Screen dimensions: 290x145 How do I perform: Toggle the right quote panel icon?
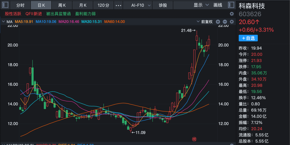click(231, 5)
